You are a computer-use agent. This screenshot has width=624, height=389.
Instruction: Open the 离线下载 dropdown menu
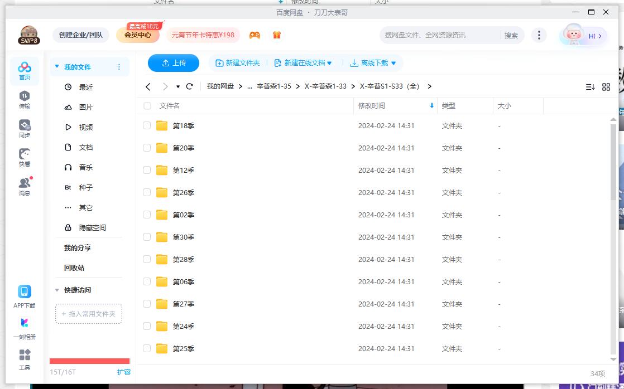393,64
